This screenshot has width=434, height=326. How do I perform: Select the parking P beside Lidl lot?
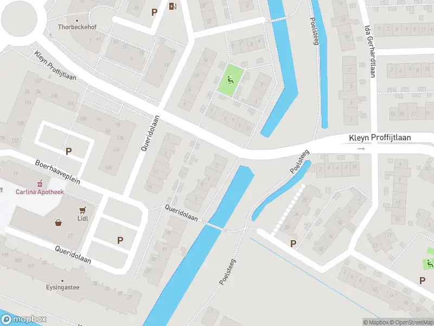click(x=120, y=240)
